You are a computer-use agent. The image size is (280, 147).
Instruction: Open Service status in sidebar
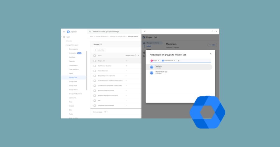[x=73, y=49]
